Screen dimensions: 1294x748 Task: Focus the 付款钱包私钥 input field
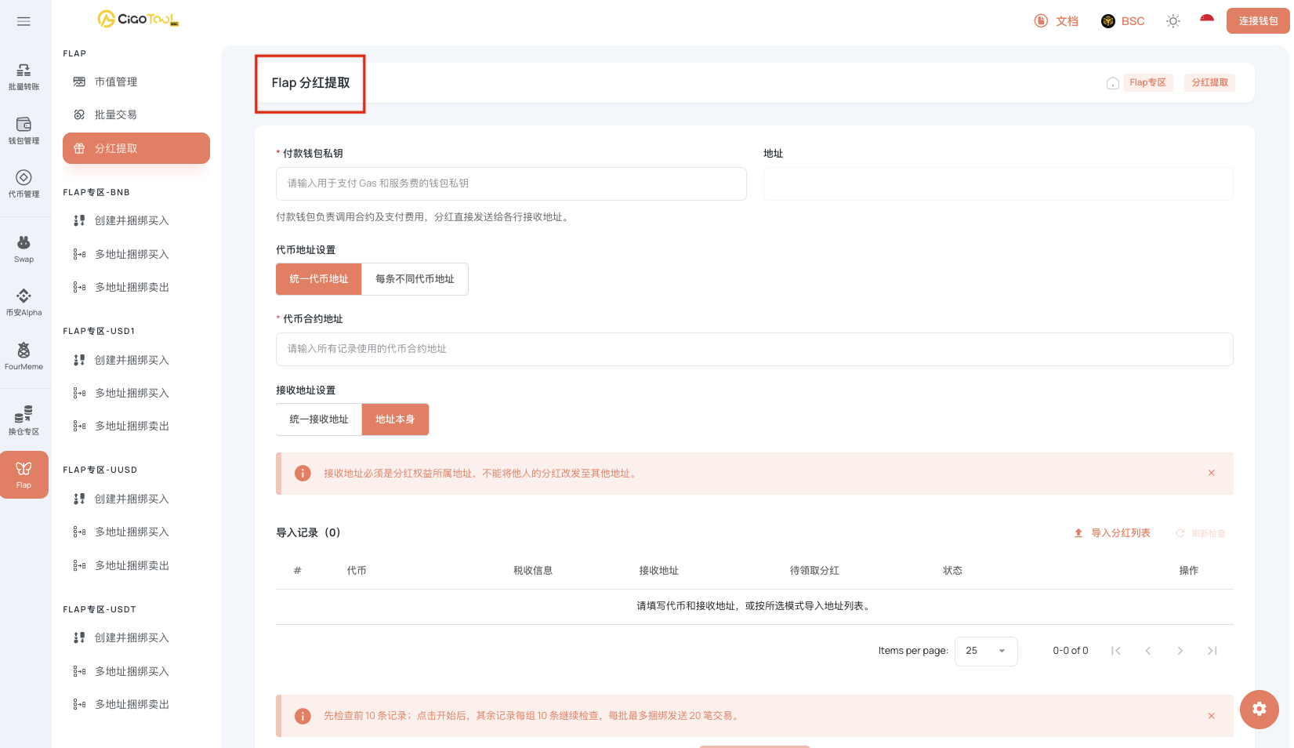point(511,183)
